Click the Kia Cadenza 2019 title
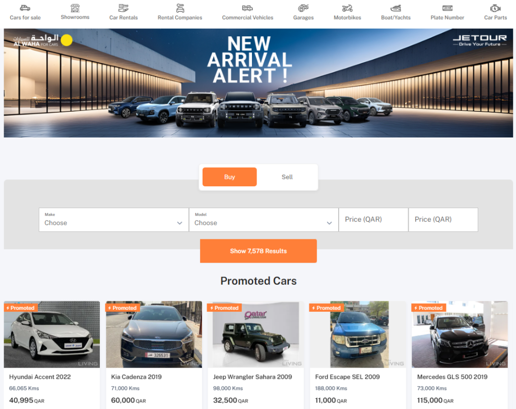The width and height of the screenshot is (516, 409). click(136, 377)
